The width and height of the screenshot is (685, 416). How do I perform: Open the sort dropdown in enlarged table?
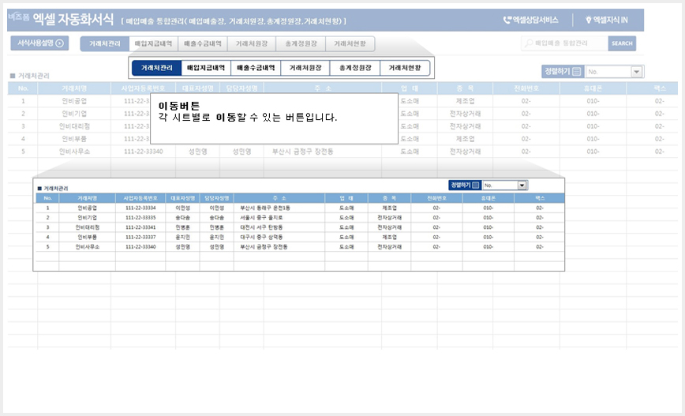click(522, 186)
